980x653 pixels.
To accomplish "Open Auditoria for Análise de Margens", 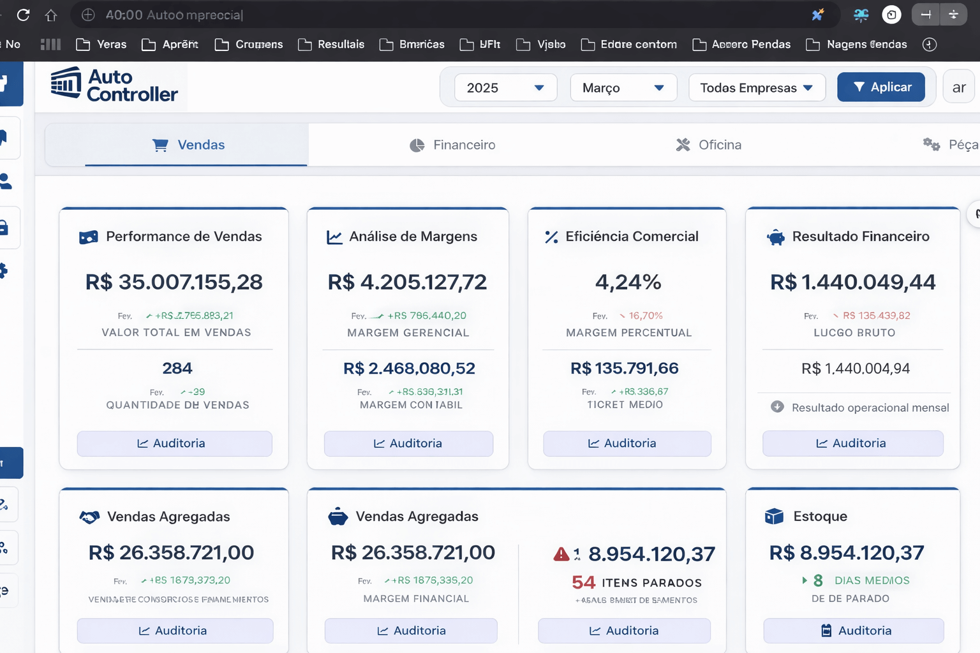I will 408,443.
